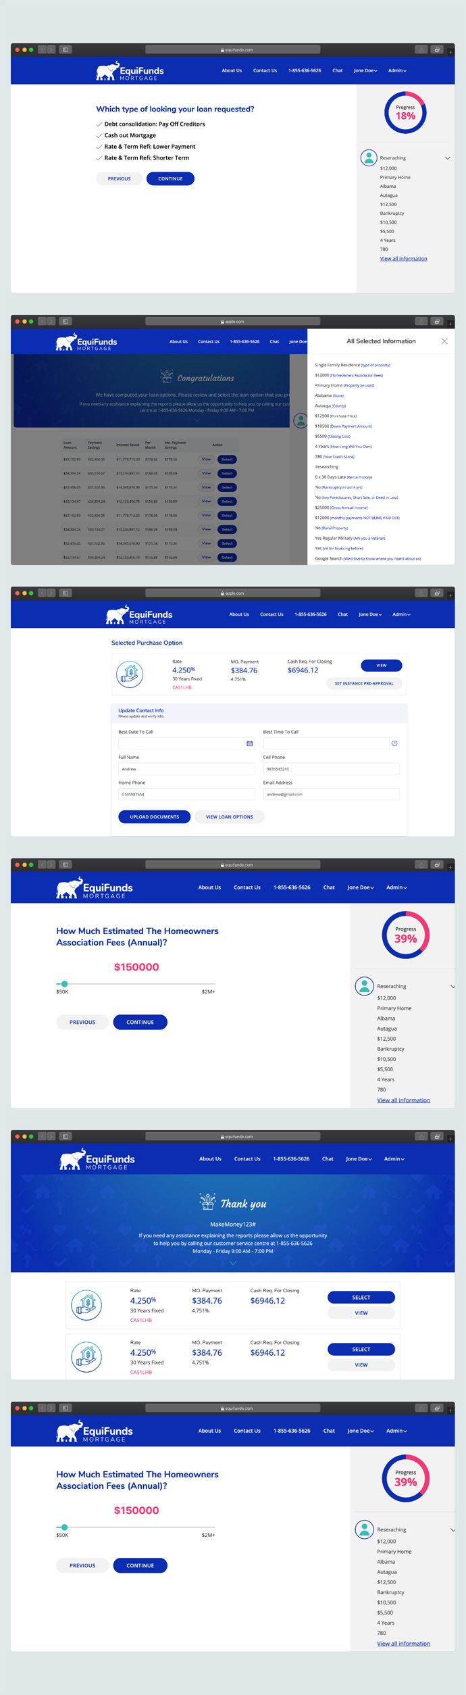Click sidebar icon in Thank you window toolbar
Viewport: 466px width, 1695px height.
(x=66, y=1136)
